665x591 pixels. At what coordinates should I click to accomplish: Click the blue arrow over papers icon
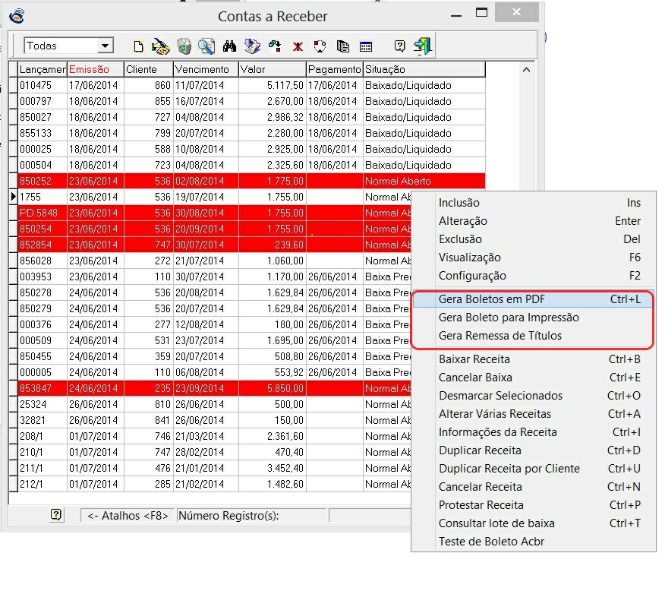[253, 46]
